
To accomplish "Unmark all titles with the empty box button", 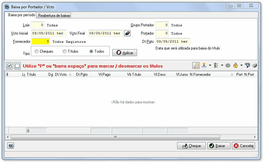I will point(17,66).
